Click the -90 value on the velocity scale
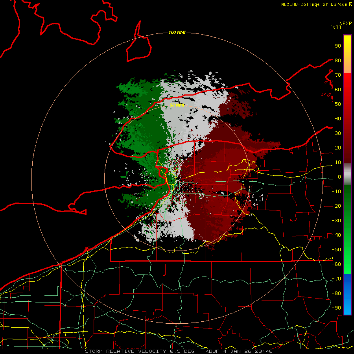354x354 pixels. [336, 308]
